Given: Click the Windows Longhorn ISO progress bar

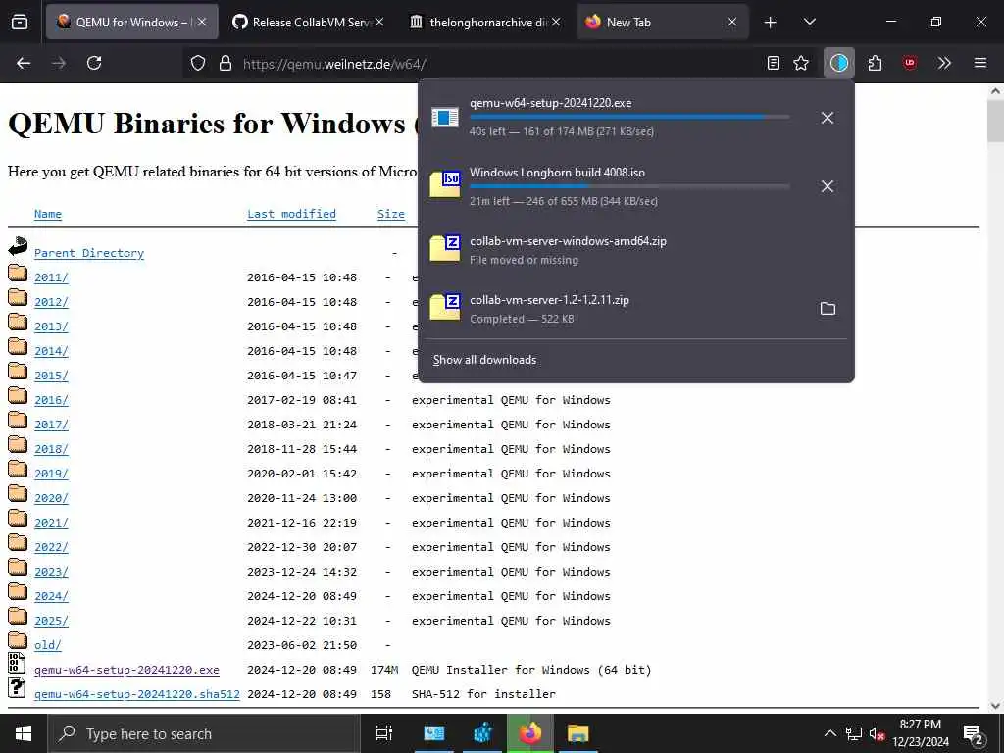Looking at the screenshot, I should coord(629,186).
